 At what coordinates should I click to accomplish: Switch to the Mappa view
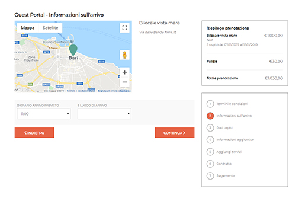(x=28, y=28)
